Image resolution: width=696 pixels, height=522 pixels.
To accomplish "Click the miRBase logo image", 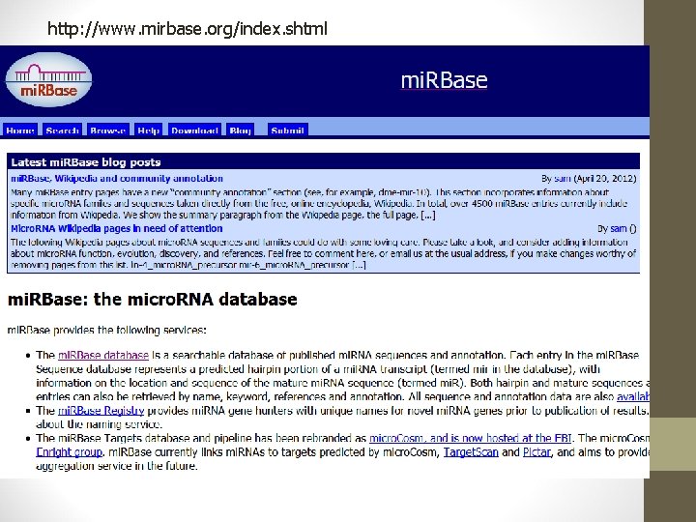I will coord(48,80).
